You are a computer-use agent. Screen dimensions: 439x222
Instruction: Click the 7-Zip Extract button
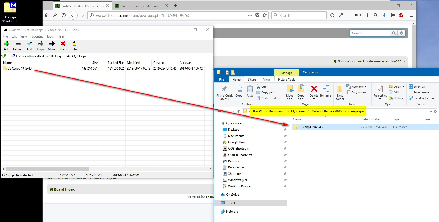point(18,45)
